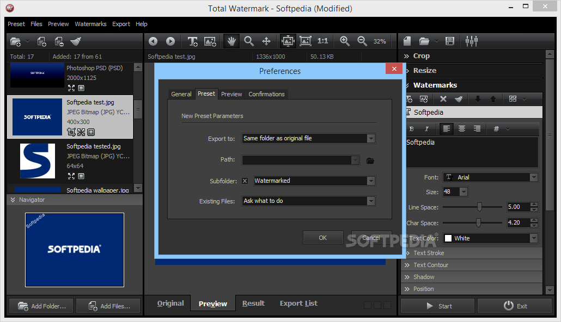The height and width of the screenshot is (322, 561).
Task: Click the fit image to window icon
Action: pos(288,41)
